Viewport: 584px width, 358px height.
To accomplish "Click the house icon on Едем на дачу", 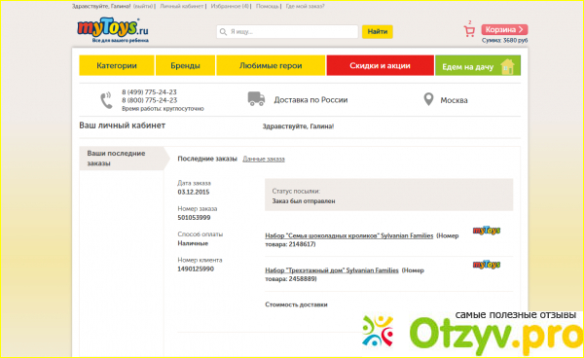I will [x=508, y=66].
